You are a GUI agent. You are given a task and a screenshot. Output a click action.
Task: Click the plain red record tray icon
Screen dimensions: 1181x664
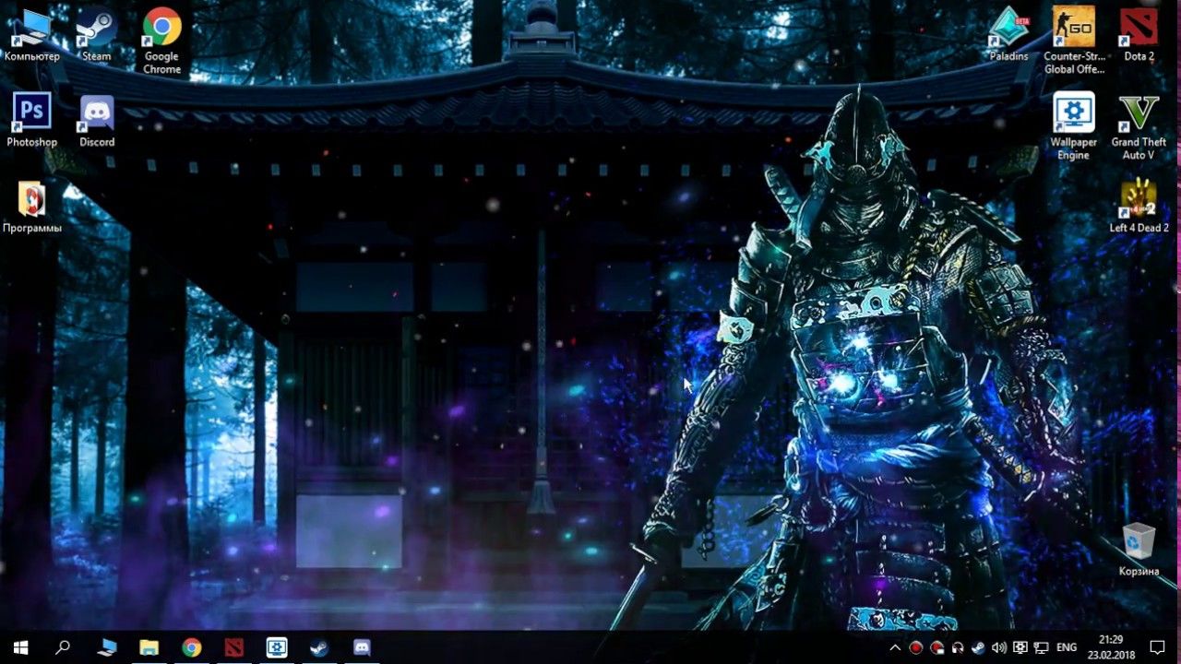point(916,647)
